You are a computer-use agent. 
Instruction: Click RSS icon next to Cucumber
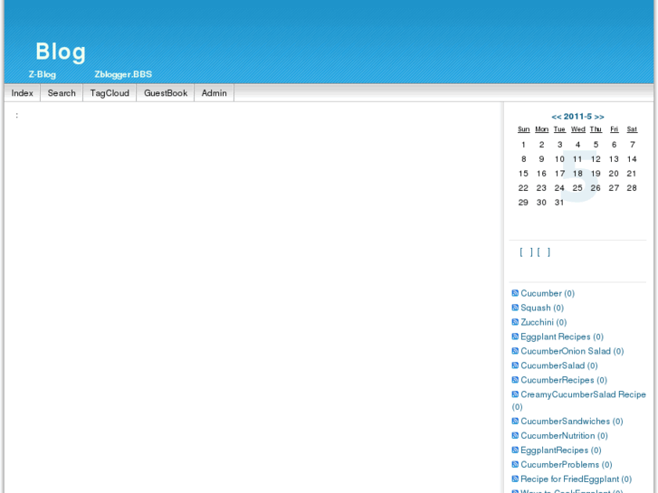(x=515, y=293)
